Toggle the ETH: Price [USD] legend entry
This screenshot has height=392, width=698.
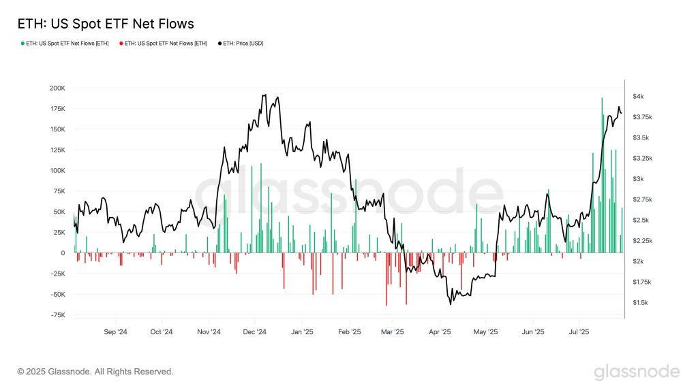point(241,44)
